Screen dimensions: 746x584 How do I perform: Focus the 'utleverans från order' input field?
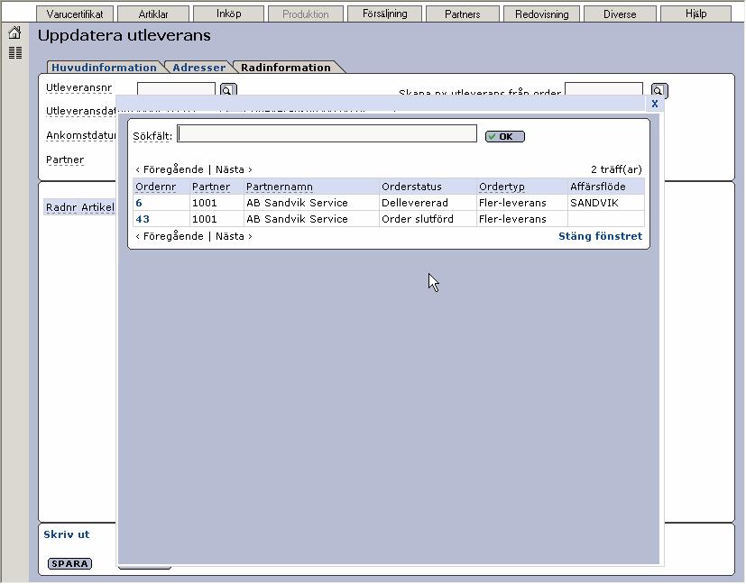(x=603, y=89)
